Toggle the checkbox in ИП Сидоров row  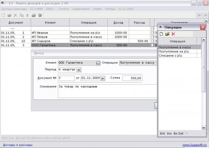(152, 41)
